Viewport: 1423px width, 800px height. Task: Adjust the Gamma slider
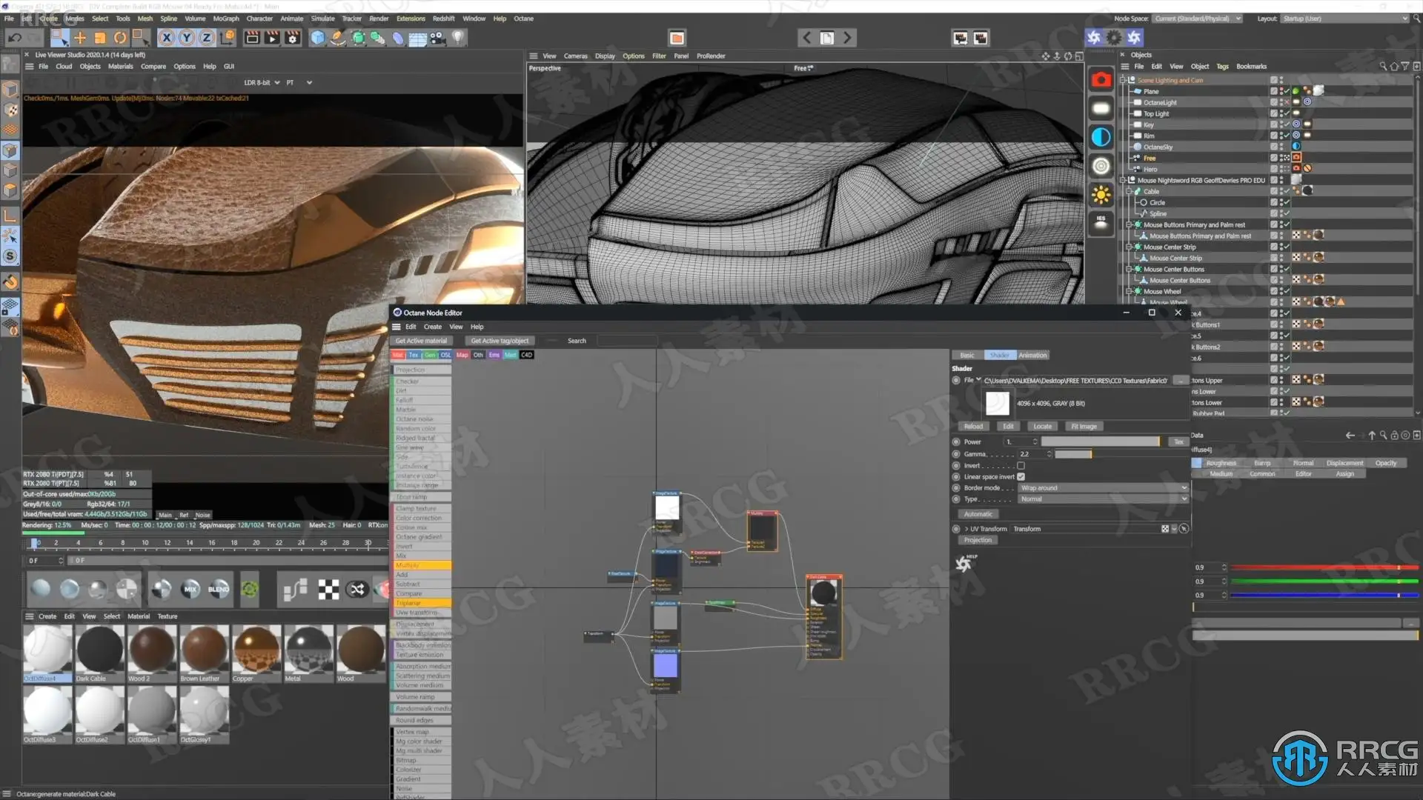pyautogui.click(x=1073, y=454)
